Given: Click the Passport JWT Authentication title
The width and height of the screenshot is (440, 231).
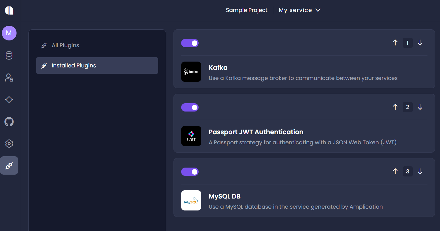Looking at the screenshot, I should pyautogui.click(x=256, y=132).
